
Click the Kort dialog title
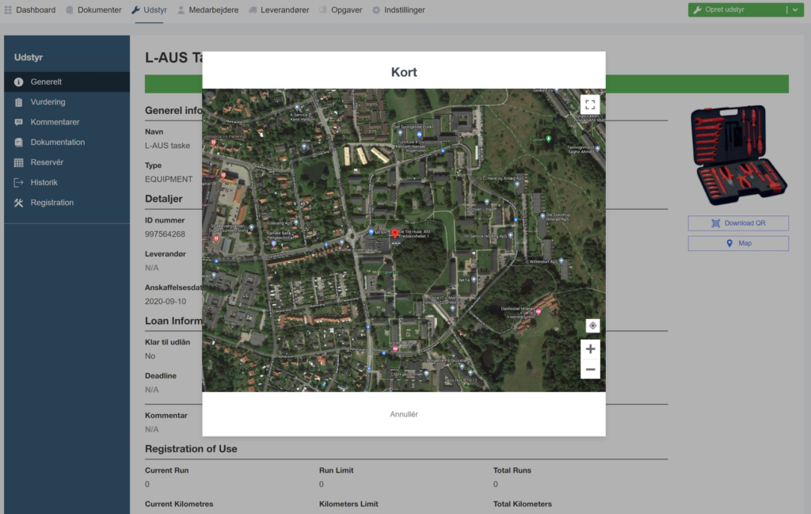[x=404, y=72]
